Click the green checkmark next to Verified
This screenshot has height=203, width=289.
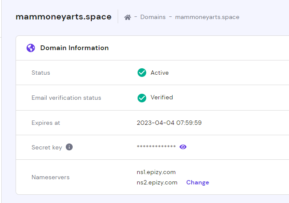[x=141, y=98]
